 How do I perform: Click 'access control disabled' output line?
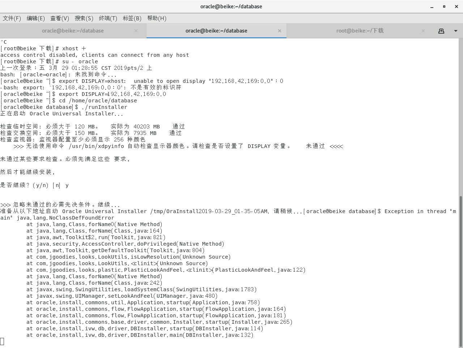pyautogui.click(x=94, y=55)
